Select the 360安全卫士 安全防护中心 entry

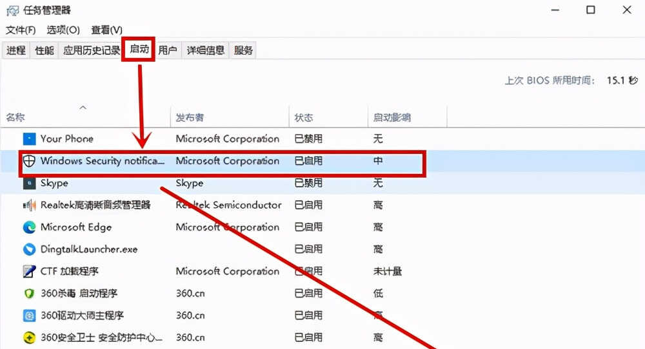(x=102, y=337)
